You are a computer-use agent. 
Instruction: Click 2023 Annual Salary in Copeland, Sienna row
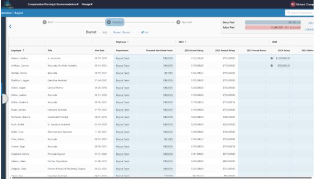229,154
